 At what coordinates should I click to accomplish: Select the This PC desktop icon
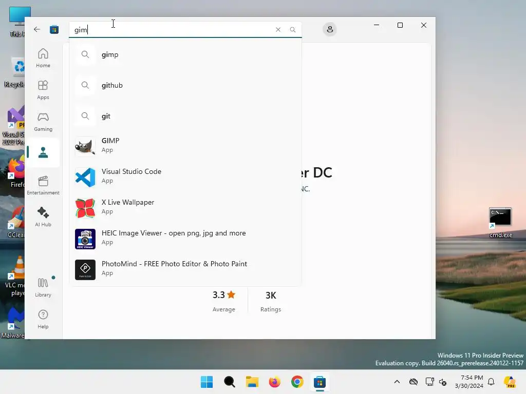pyautogui.click(x=17, y=22)
